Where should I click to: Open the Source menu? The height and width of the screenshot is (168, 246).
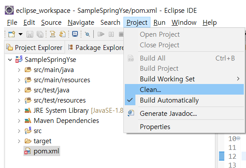pos(51,23)
